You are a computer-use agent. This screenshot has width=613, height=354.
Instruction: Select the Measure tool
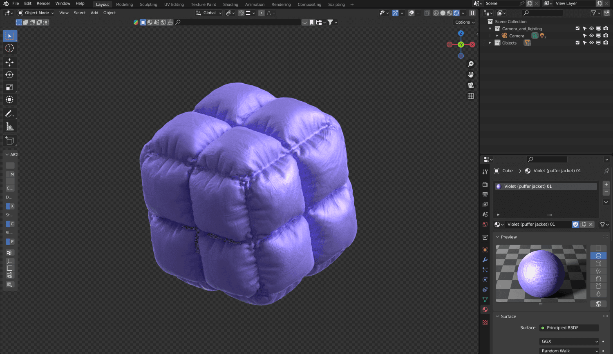pyautogui.click(x=9, y=127)
